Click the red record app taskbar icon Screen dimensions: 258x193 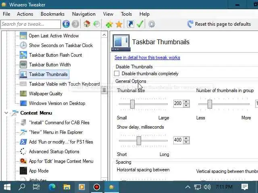click(x=97, y=187)
